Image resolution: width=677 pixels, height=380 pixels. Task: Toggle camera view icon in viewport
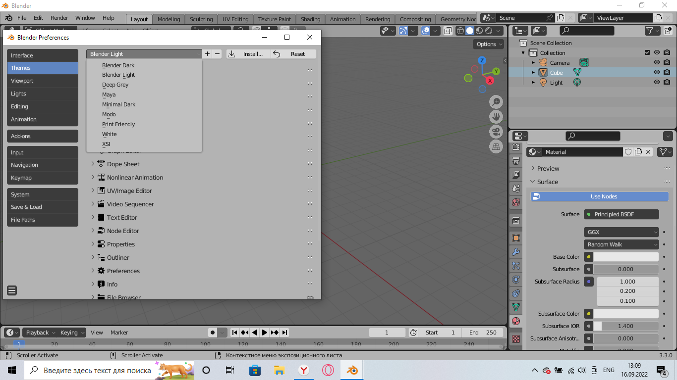(496, 132)
